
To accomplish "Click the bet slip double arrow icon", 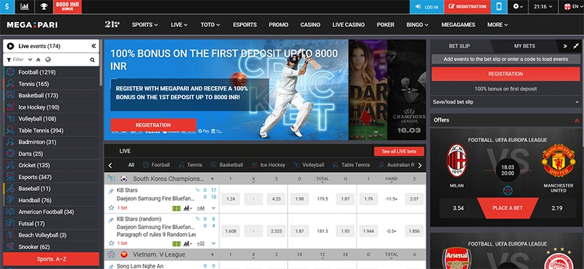I will 565,46.
